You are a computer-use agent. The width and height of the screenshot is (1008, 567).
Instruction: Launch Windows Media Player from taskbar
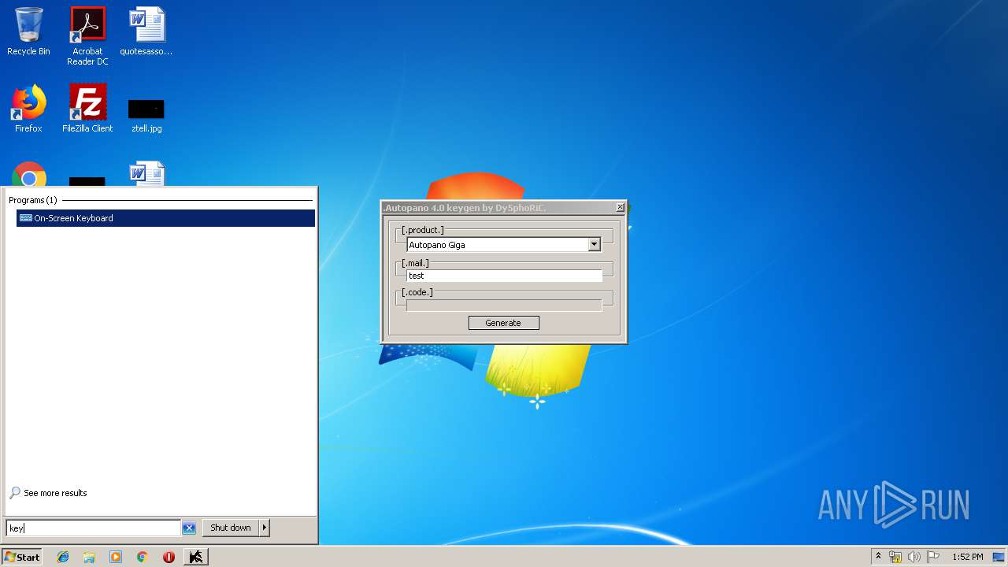pos(116,557)
